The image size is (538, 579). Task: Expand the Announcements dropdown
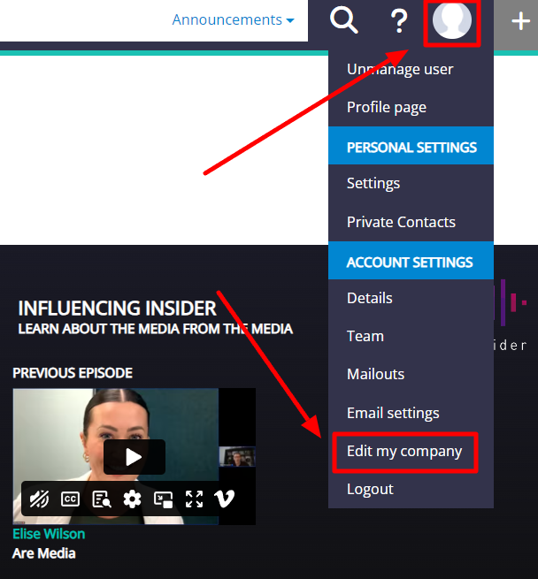234,19
